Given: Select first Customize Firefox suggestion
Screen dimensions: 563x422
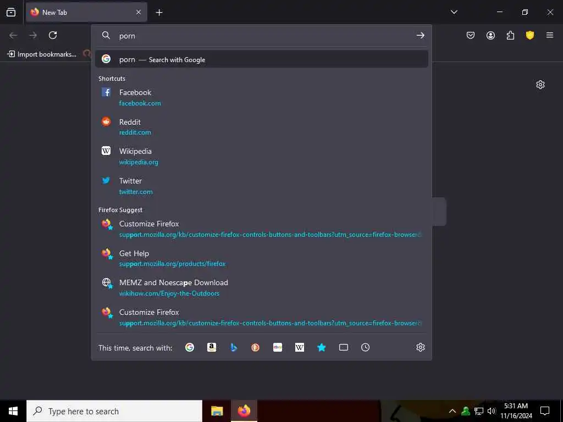Looking at the screenshot, I should click(261, 229).
